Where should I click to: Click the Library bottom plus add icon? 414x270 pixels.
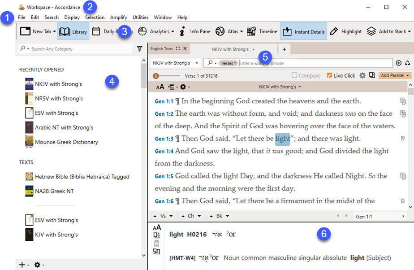click(22, 265)
